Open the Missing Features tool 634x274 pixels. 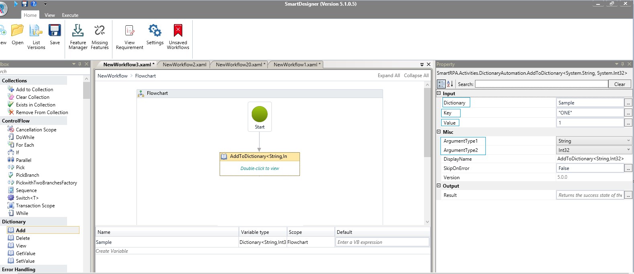(x=100, y=31)
